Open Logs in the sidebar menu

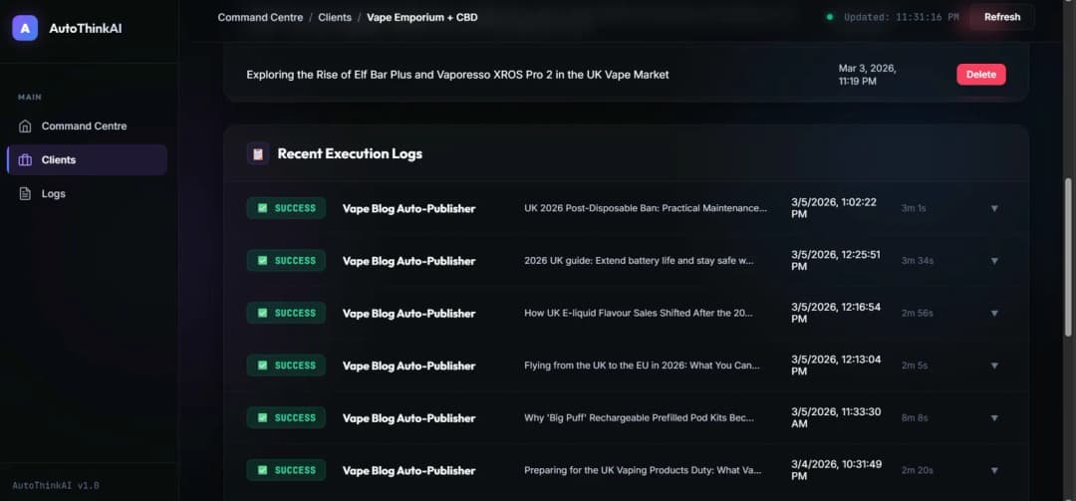[54, 194]
